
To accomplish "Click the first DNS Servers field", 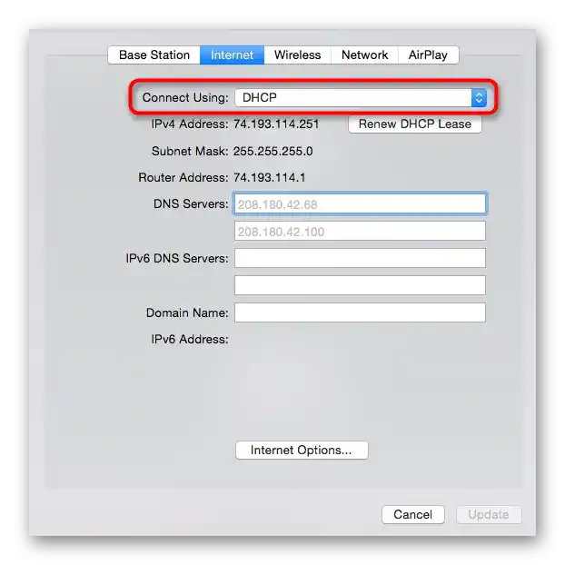I will click(360, 204).
